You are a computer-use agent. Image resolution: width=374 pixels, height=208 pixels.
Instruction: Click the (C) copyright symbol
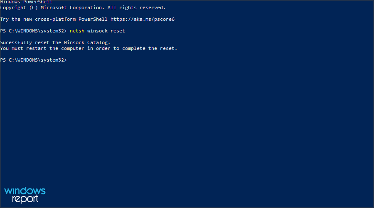[x=33, y=7]
